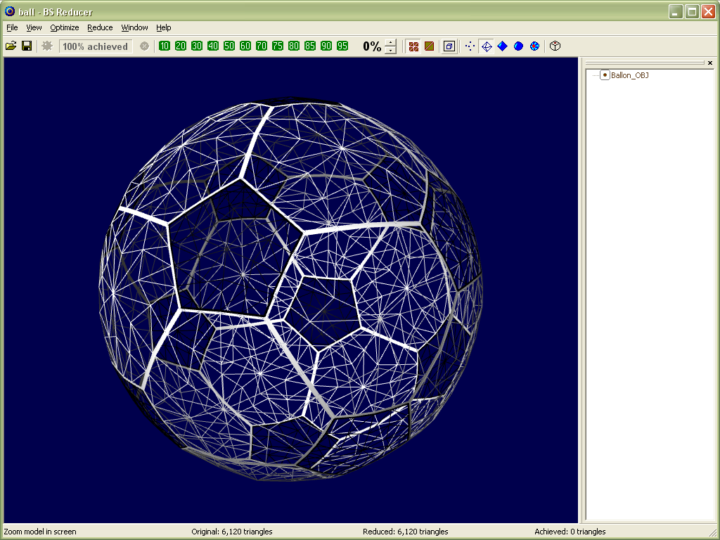This screenshot has width=720, height=540.
Task: Save the model with the floppy disk icon
Action: (27, 46)
